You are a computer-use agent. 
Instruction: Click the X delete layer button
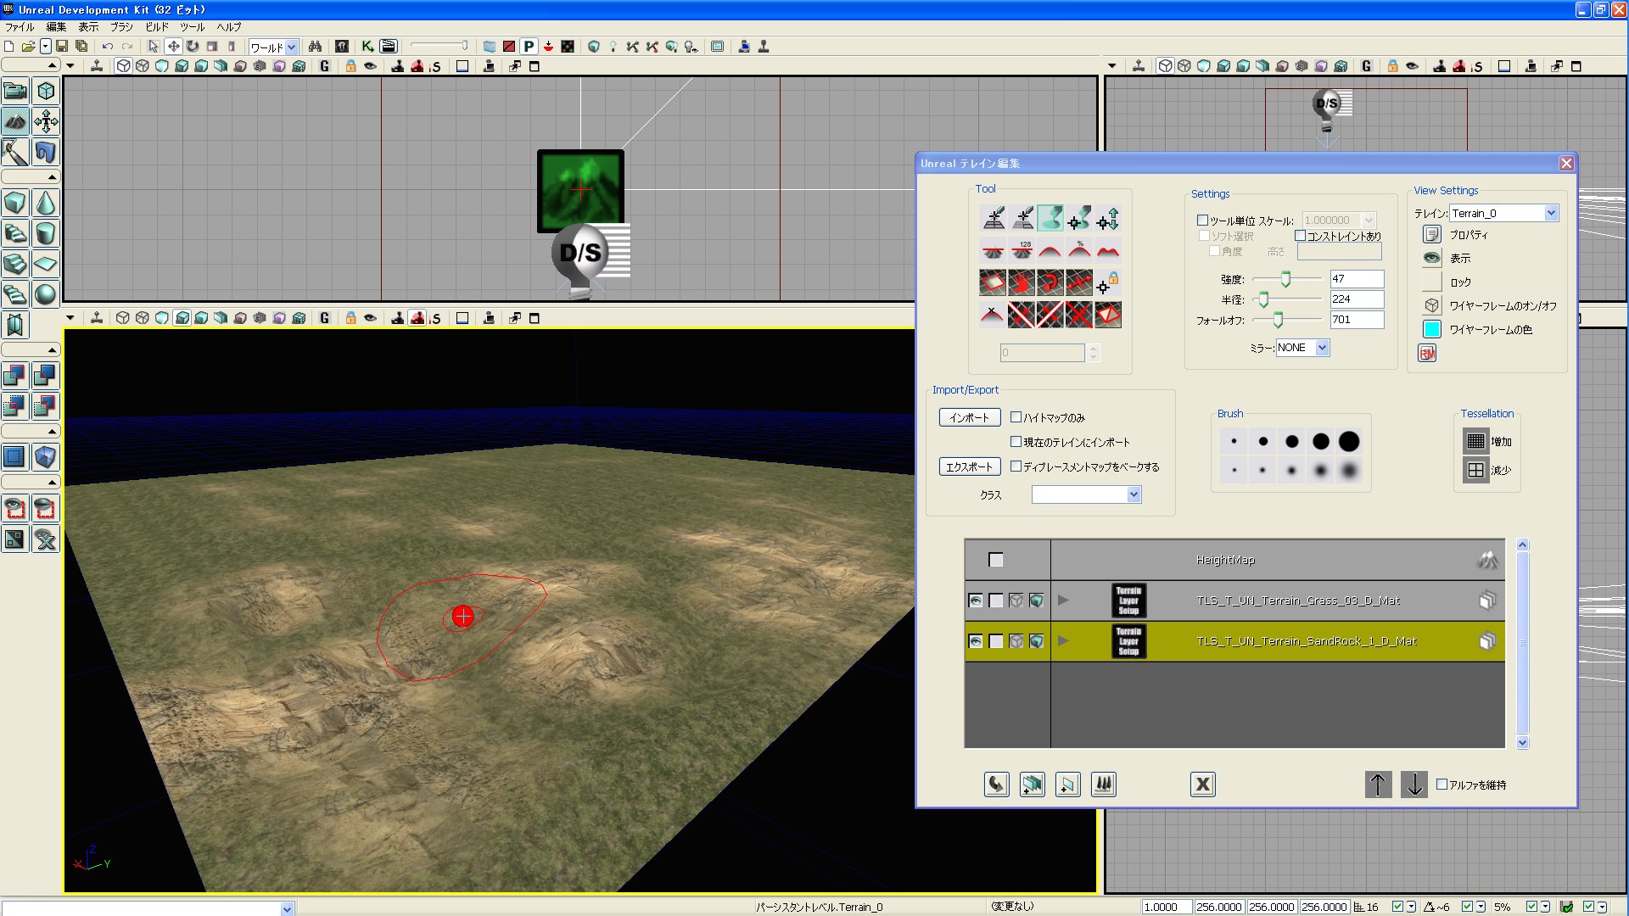(1202, 785)
